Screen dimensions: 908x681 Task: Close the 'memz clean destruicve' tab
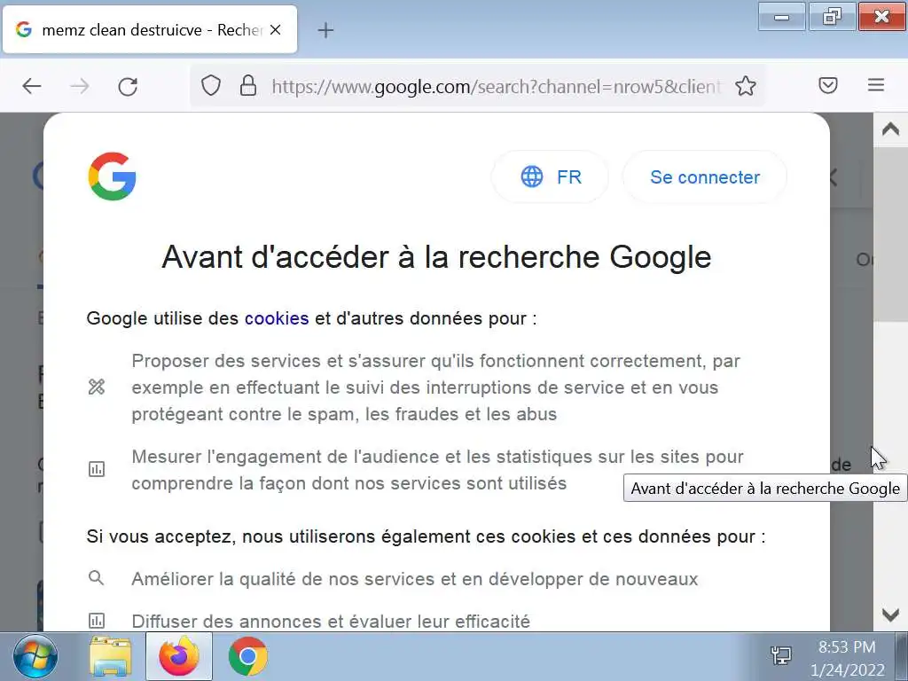point(276,29)
